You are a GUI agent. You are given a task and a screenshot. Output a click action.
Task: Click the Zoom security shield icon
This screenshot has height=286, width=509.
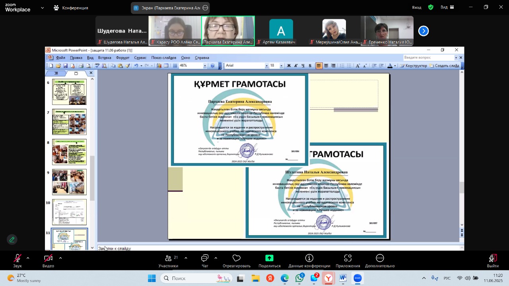[x=431, y=7]
